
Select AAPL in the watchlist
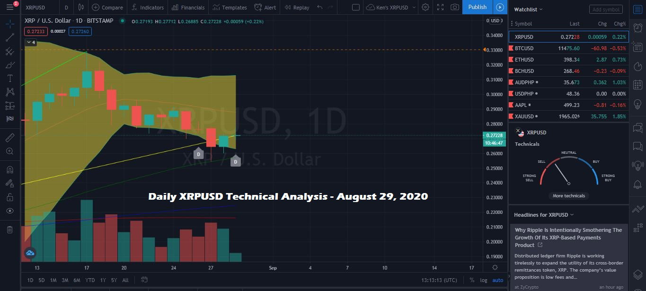tap(568, 105)
